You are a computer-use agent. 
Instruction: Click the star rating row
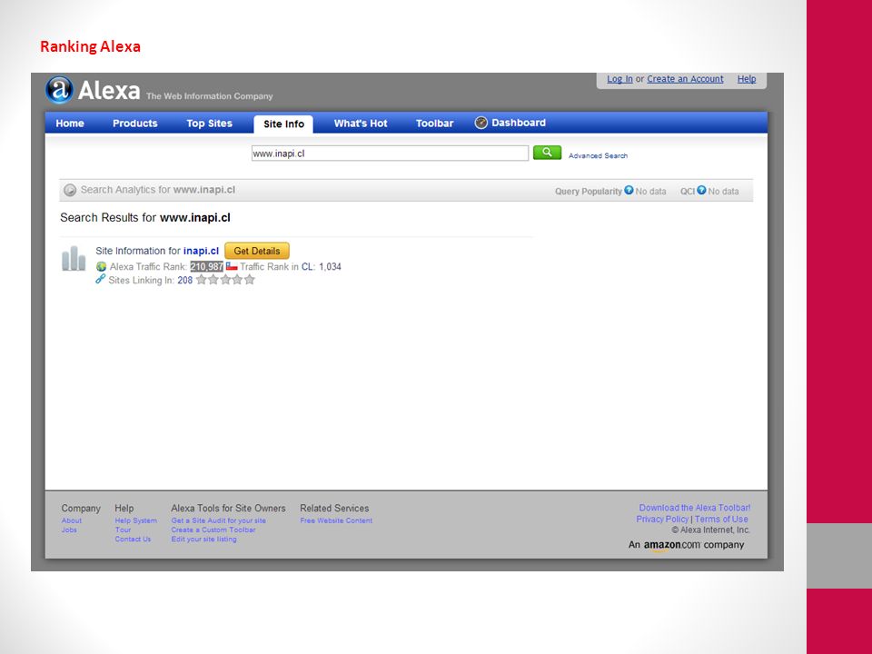coord(225,280)
